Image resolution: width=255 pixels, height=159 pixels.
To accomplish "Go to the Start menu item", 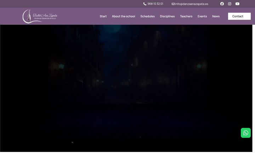I will tap(103, 16).
